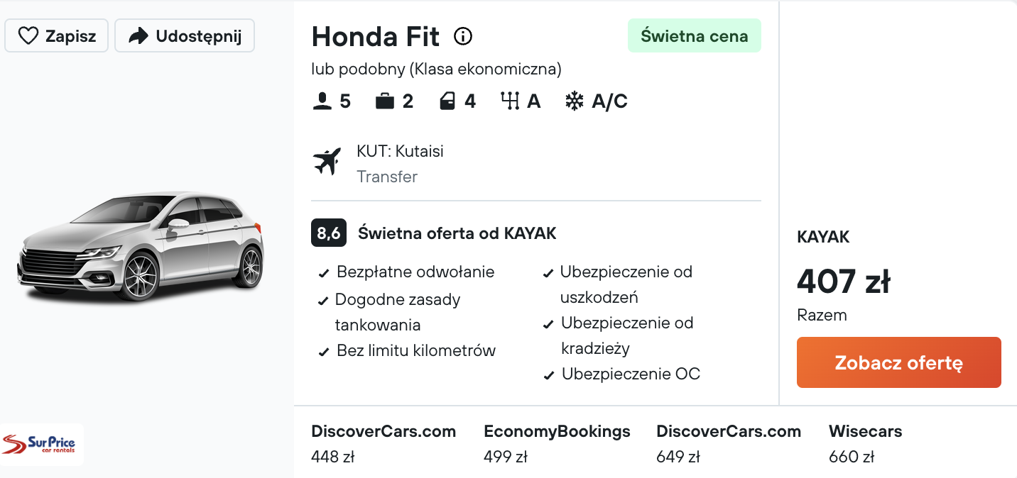
Task: Click the air conditioning snowflake icon
Action: click(574, 101)
